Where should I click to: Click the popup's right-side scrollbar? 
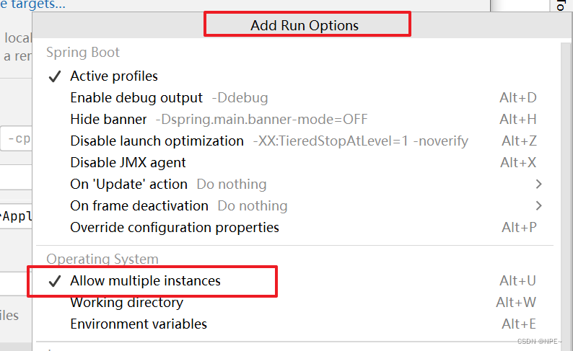(x=567, y=193)
